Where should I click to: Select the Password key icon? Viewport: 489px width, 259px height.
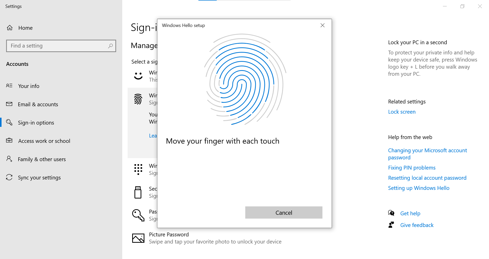pyautogui.click(x=138, y=215)
